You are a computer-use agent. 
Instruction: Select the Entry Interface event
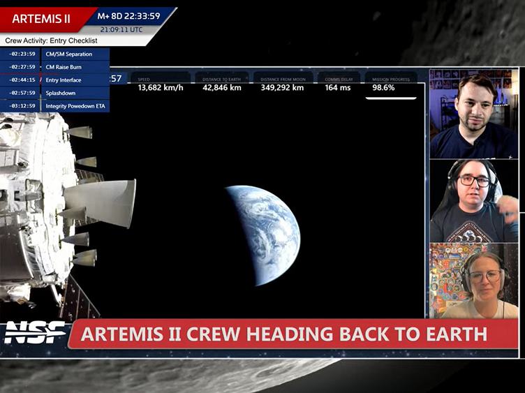pos(75,80)
